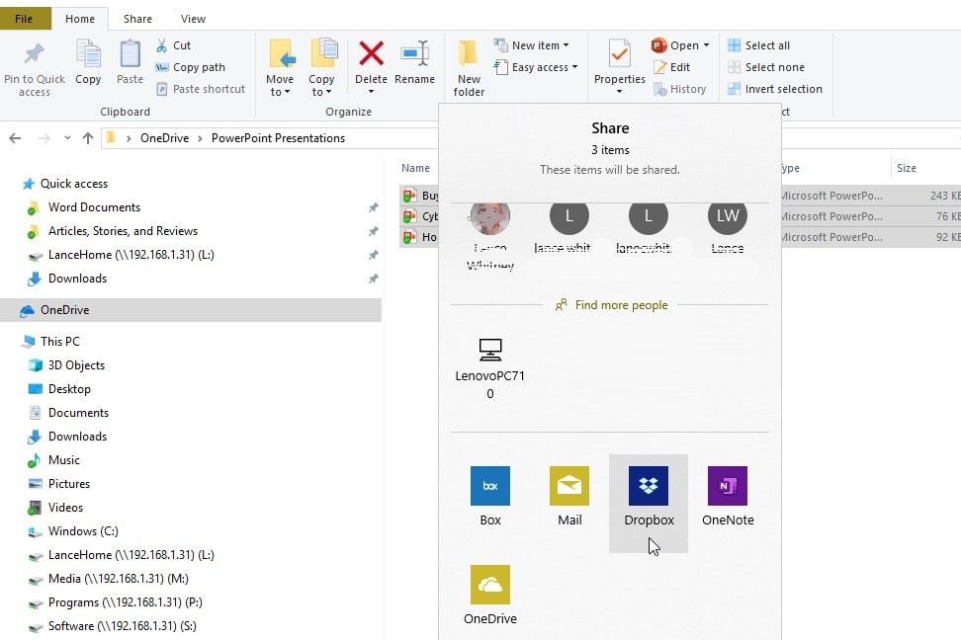This screenshot has height=640, width=961.
Task: Expand the New item dropdown
Action: tap(532, 45)
